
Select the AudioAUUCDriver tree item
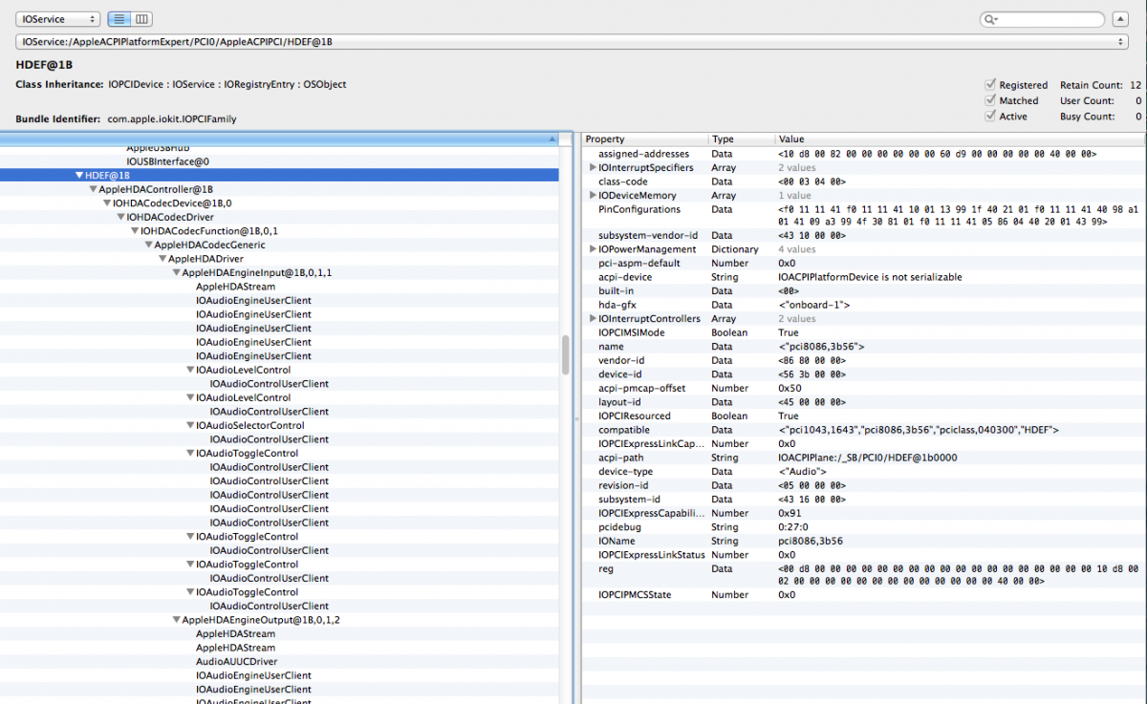[236, 661]
